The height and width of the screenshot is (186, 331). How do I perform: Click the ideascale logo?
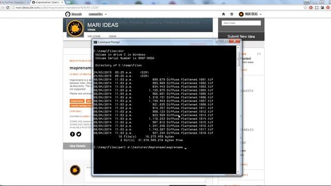(x=73, y=14)
